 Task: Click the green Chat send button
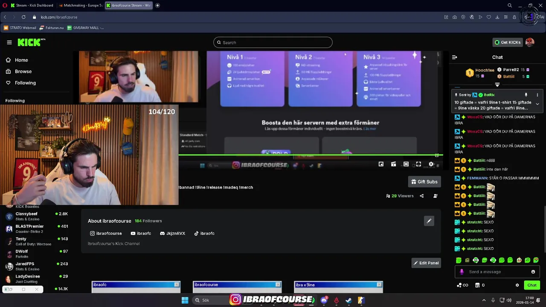coord(532,285)
